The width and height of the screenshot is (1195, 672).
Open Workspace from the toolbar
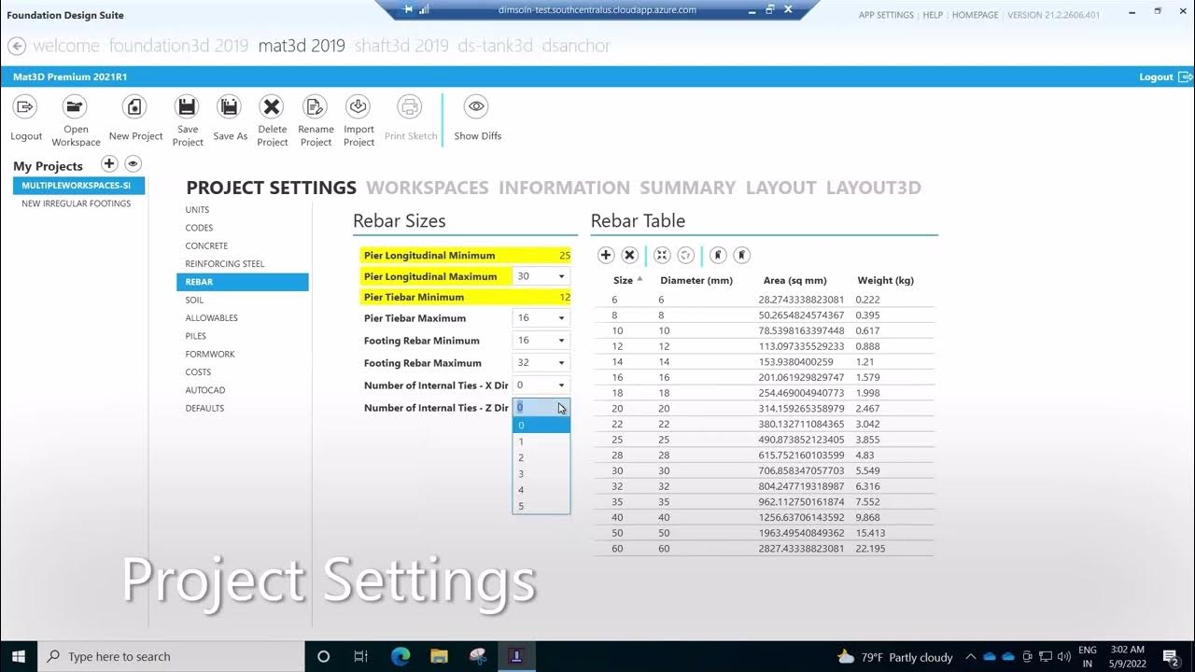(x=76, y=106)
